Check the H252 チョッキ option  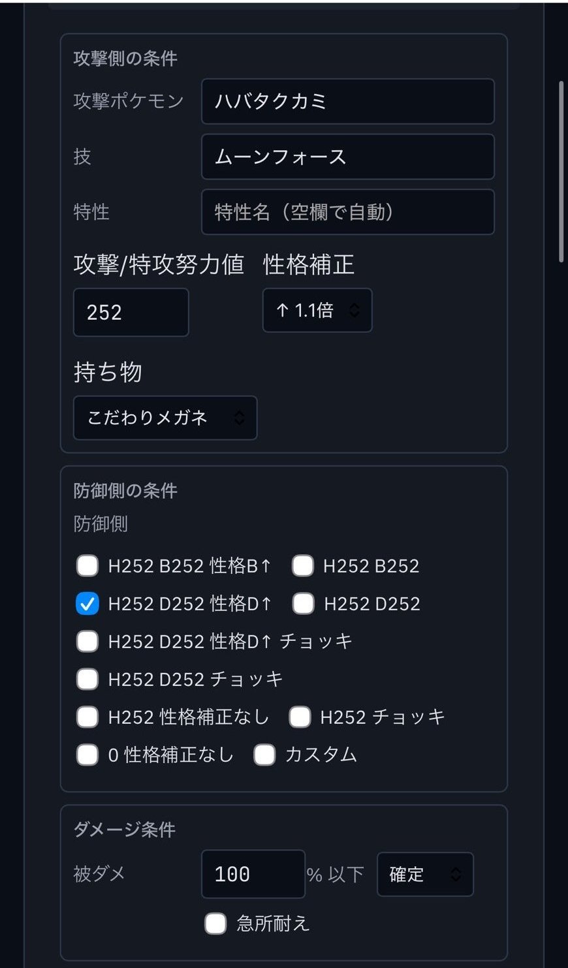tap(300, 717)
